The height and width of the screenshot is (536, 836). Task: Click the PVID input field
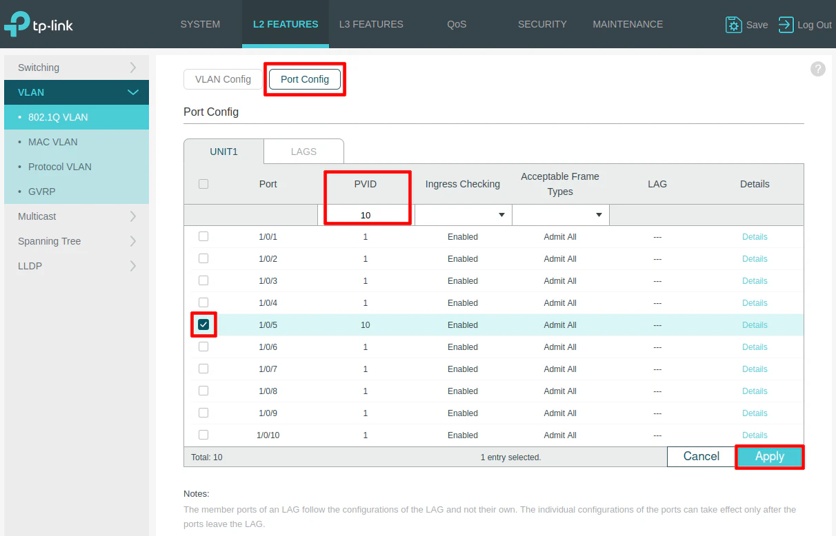[x=366, y=215]
